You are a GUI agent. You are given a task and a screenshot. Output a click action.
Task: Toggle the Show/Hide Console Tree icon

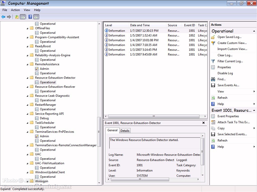[23, 17]
